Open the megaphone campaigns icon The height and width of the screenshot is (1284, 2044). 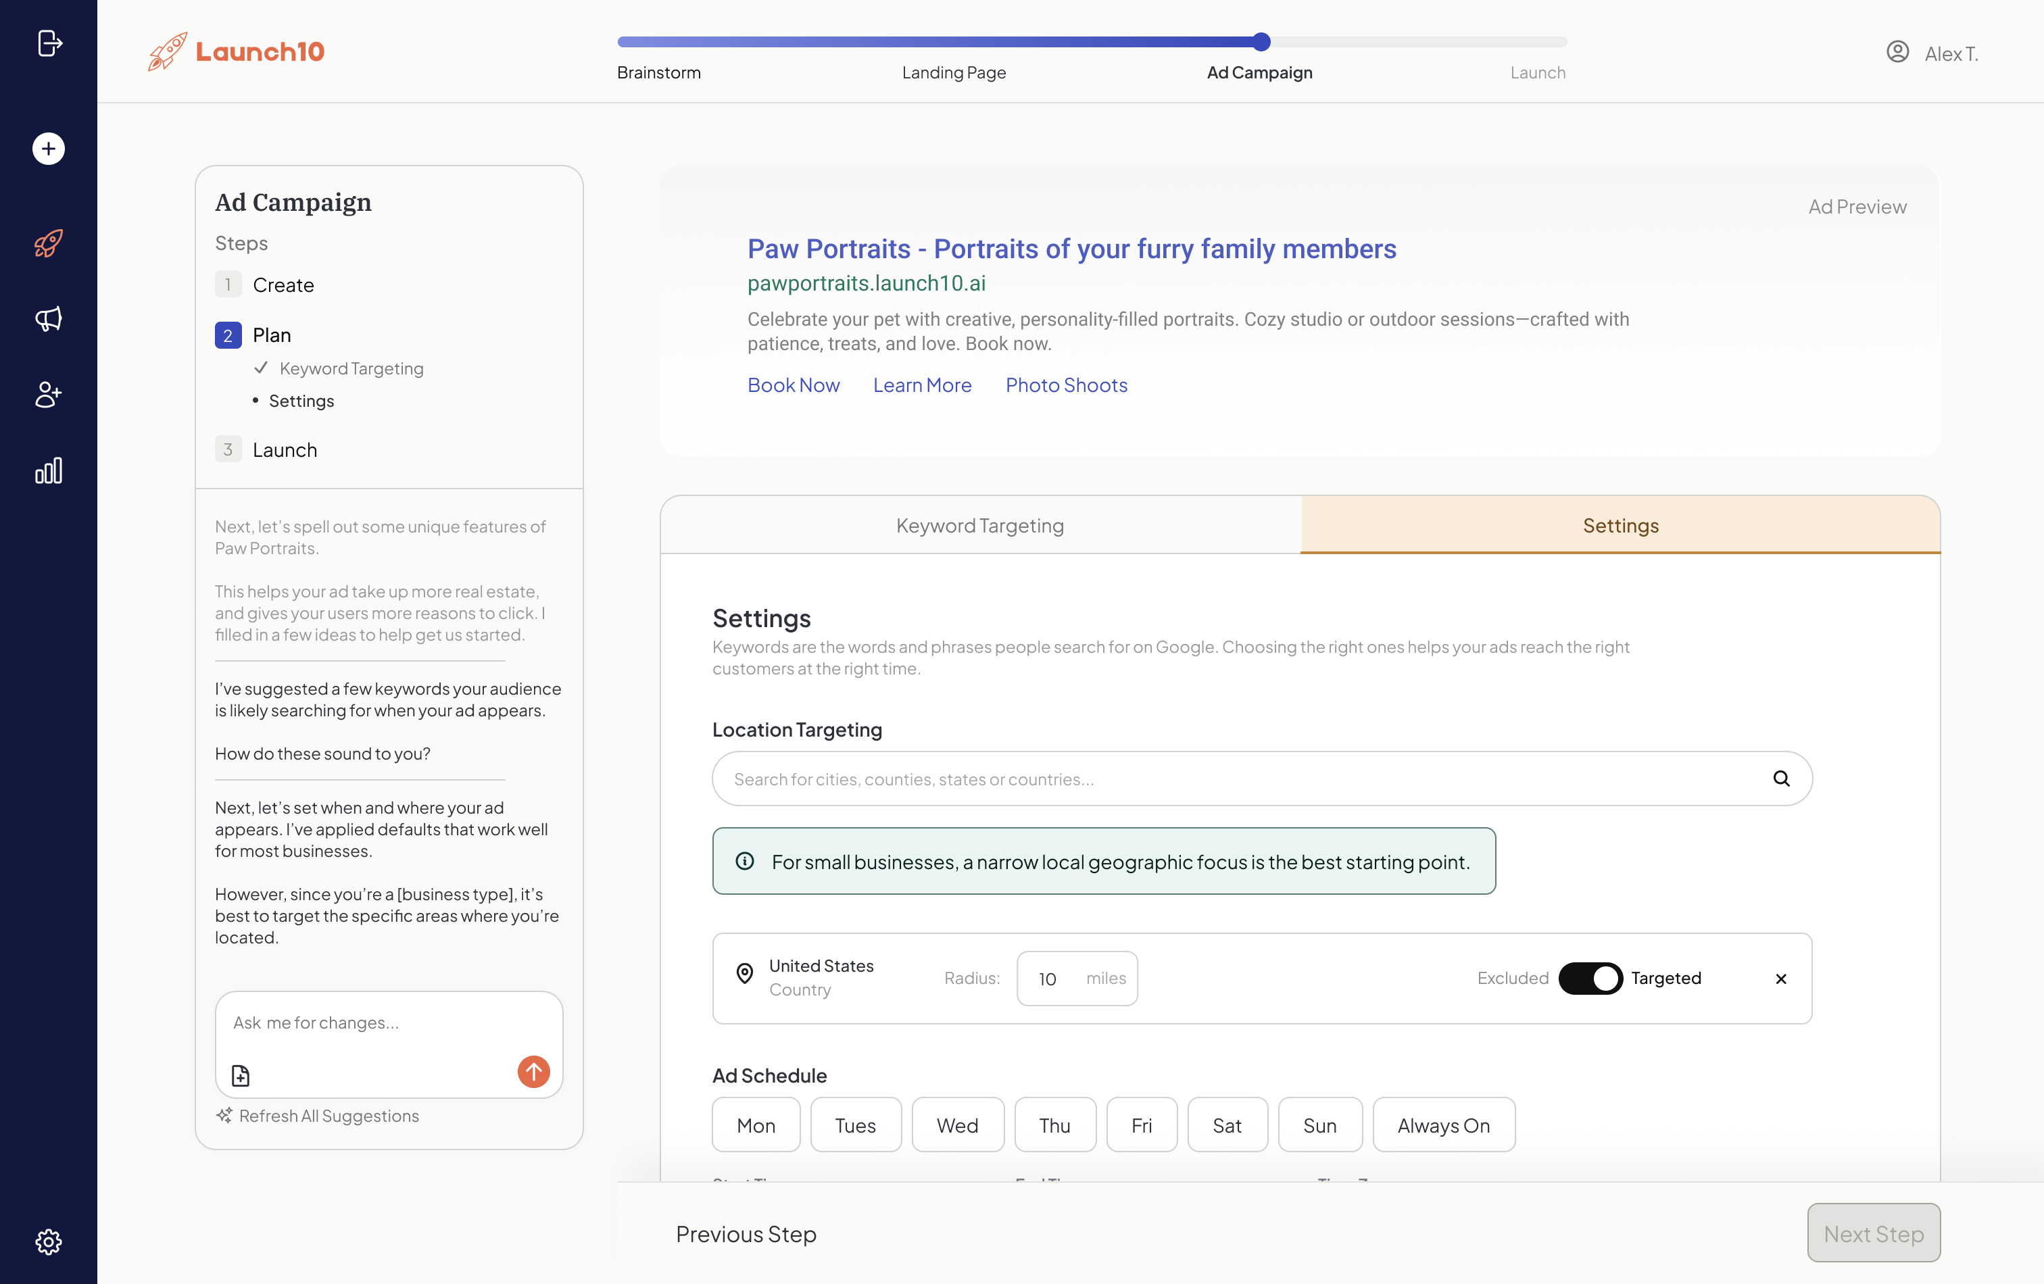49,319
